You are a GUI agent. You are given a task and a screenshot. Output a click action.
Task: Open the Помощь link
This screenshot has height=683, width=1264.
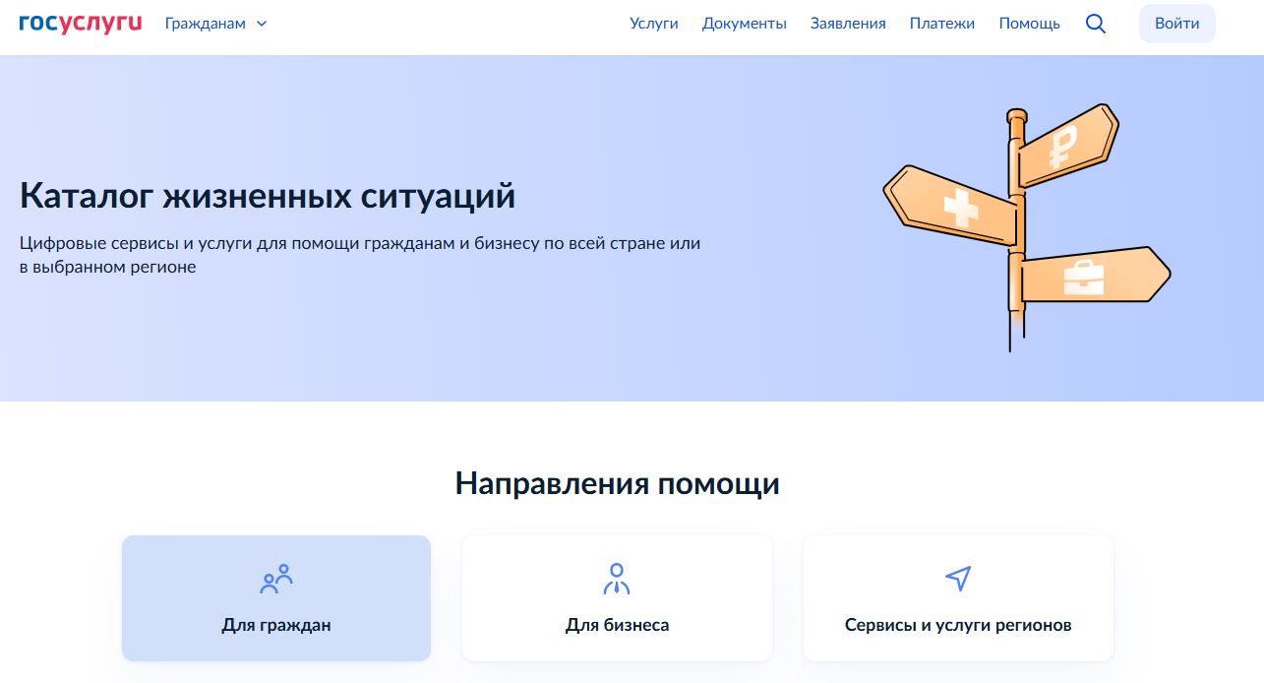coord(1029,24)
